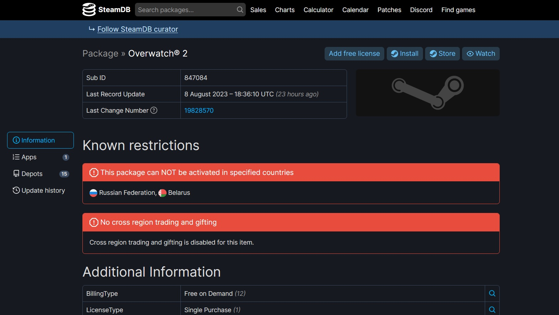Image resolution: width=559 pixels, height=315 pixels.
Task: Click the LicenseType row search icon
Action: coord(492,310)
